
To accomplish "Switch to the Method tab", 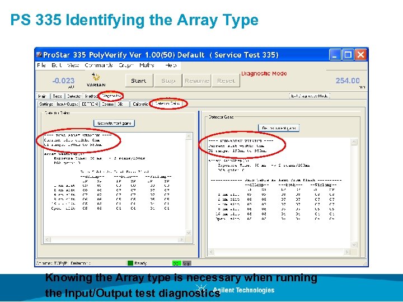I will [x=91, y=96].
